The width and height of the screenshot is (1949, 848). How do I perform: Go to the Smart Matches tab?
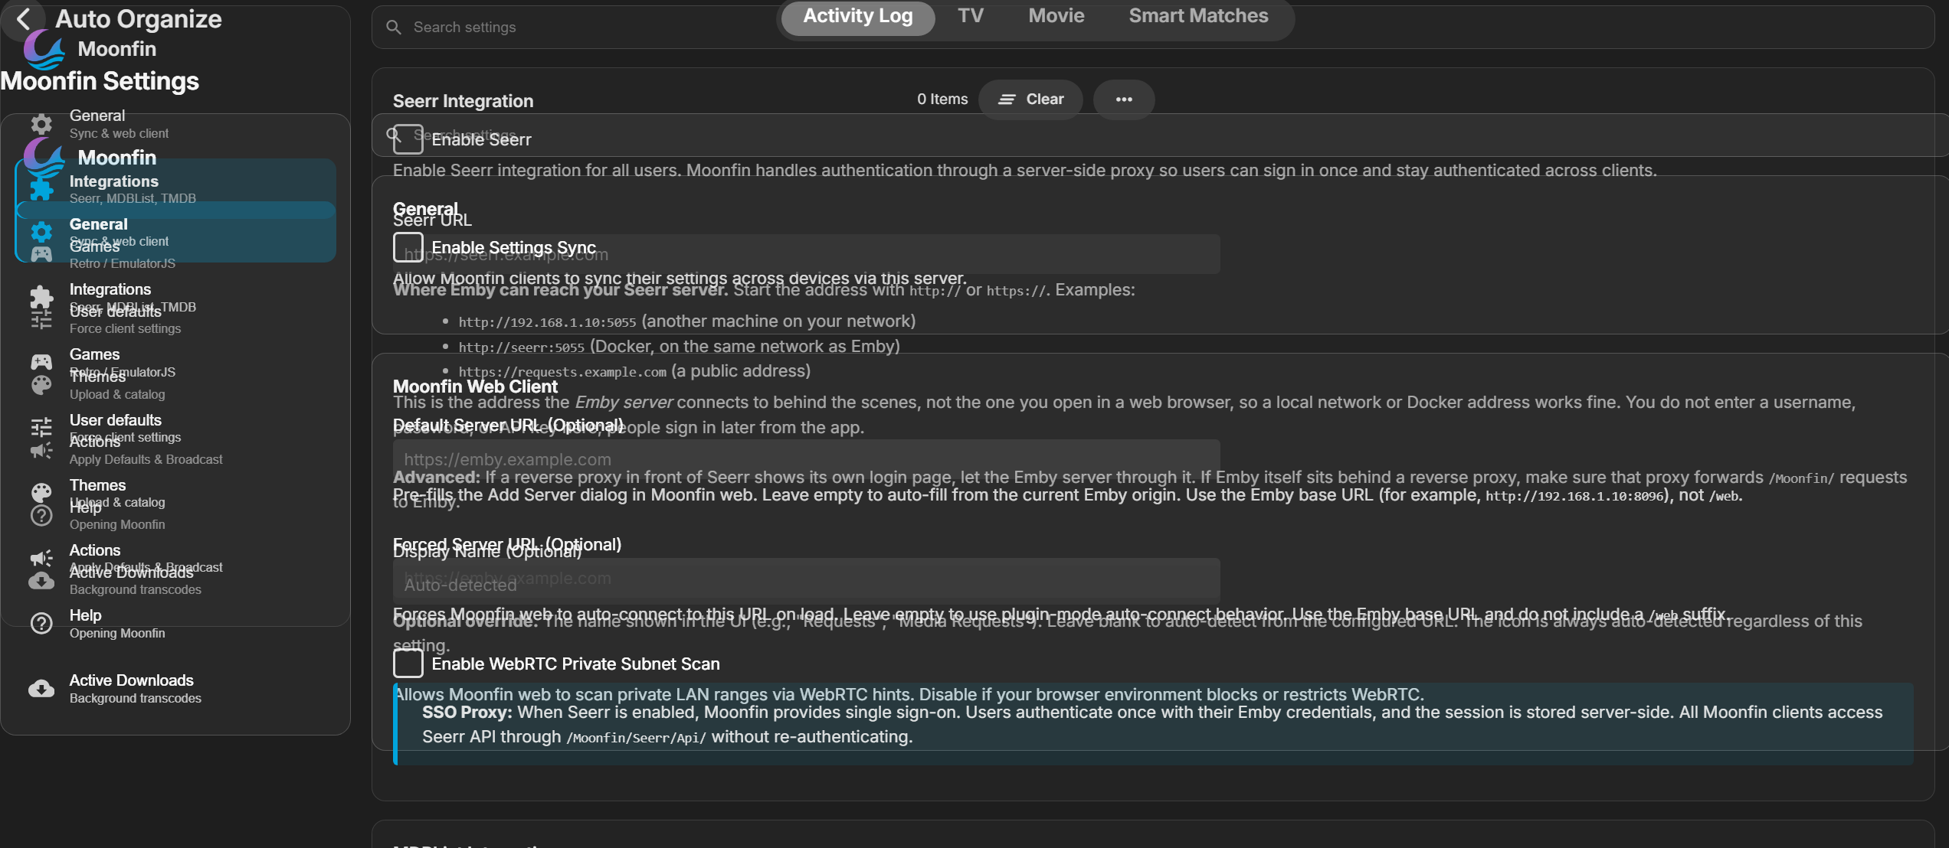(1199, 16)
